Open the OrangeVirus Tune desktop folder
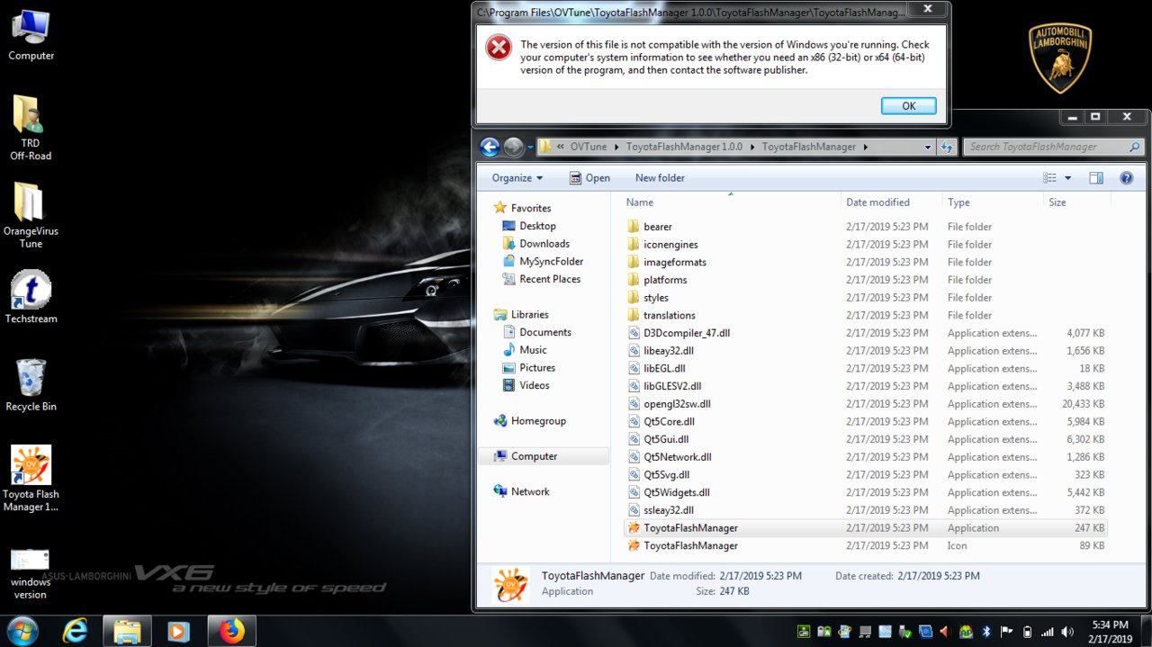1152x647 pixels. 31,214
